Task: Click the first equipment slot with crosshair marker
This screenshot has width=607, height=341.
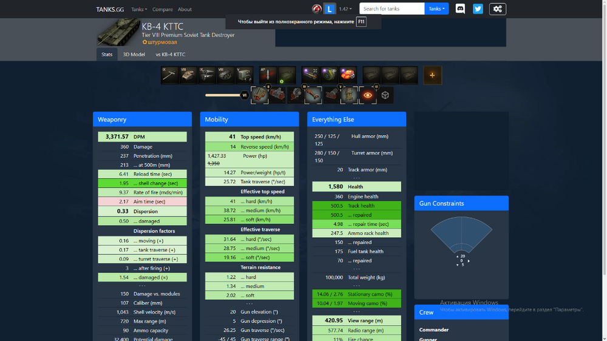Action: click(x=310, y=75)
